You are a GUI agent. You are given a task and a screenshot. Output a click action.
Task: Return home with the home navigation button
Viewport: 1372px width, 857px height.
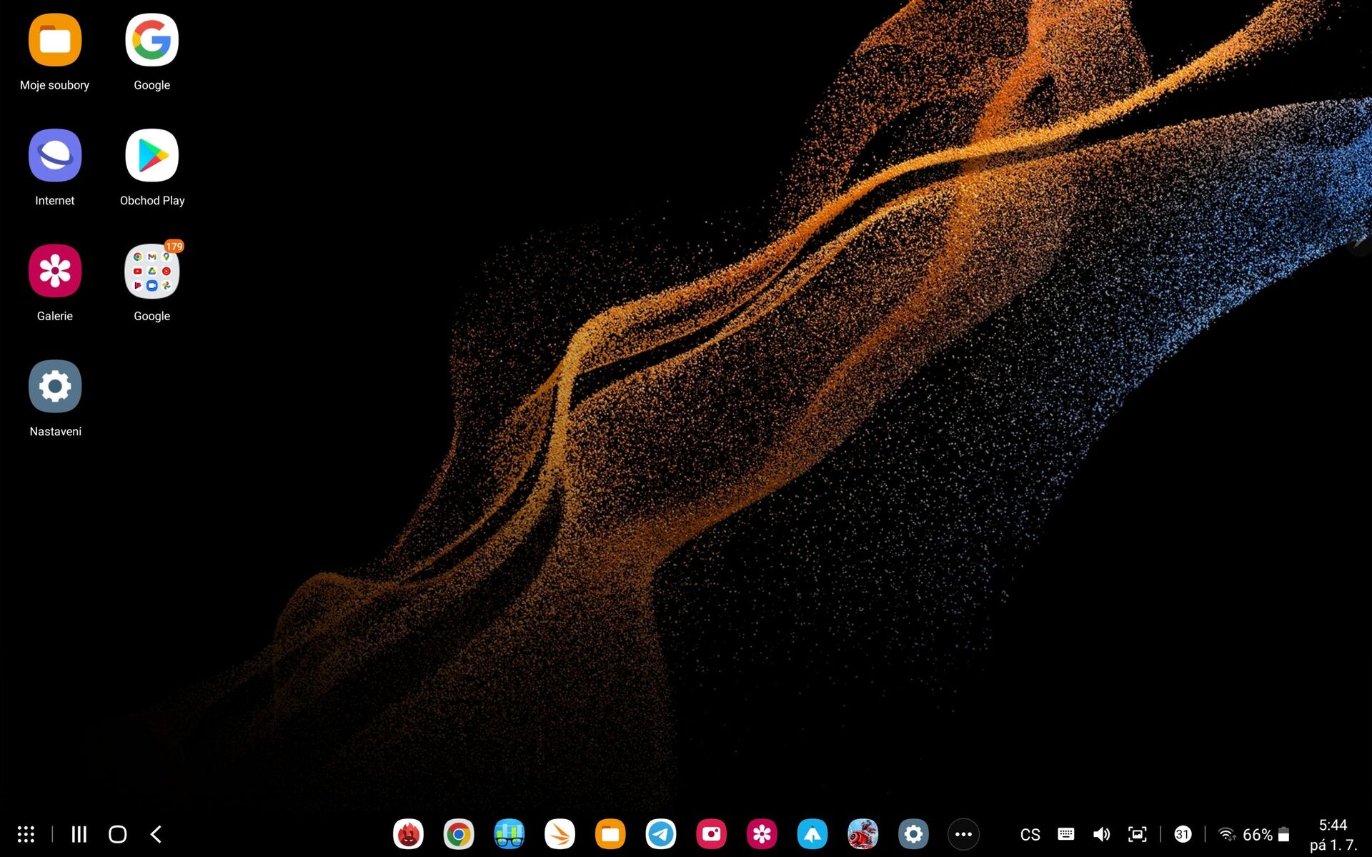click(117, 833)
